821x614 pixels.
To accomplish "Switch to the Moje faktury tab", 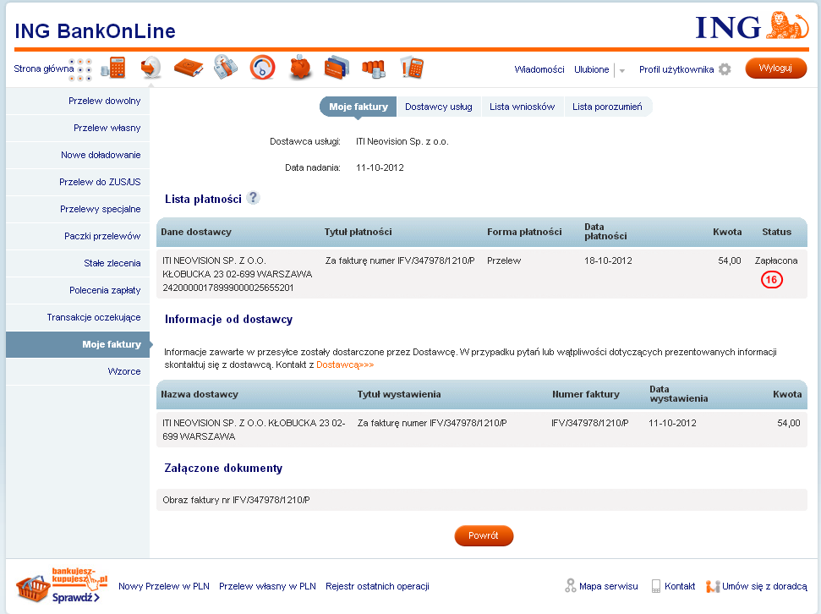I will (x=359, y=107).
